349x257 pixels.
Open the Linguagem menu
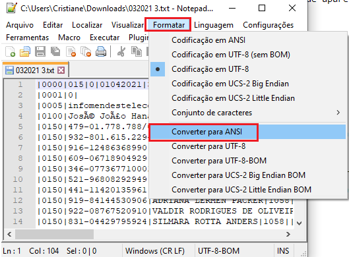[x=214, y=25]
